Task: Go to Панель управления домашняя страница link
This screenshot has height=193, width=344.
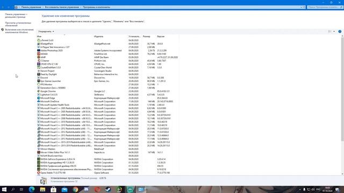Action: 16,16
